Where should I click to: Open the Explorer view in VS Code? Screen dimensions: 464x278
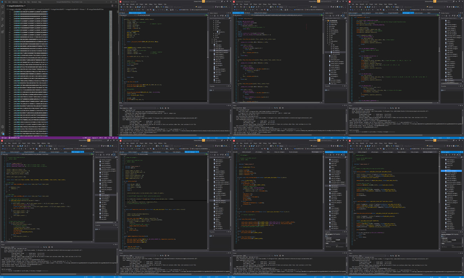pos(3,6)
